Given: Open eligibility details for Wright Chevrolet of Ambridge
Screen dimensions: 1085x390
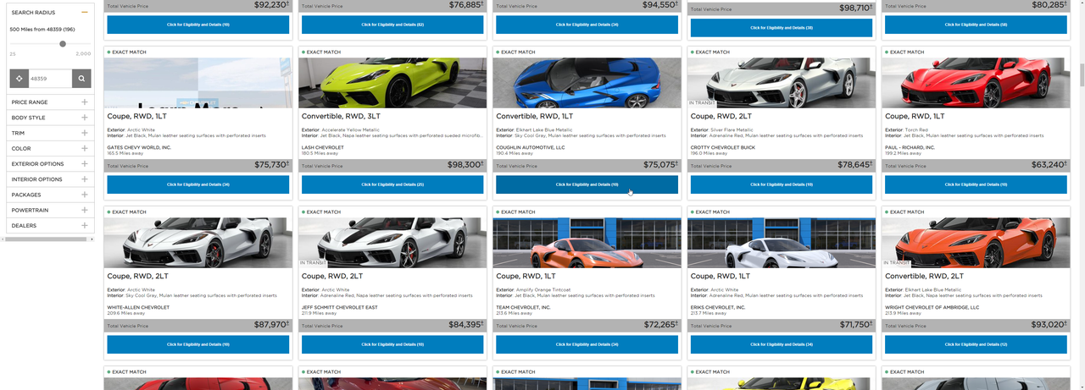Looking at the screenshot, I should 976,344.
